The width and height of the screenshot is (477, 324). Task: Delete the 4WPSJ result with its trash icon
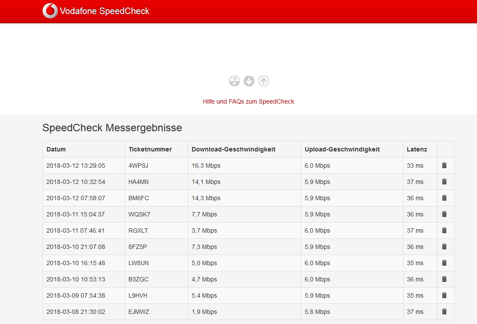444,166
